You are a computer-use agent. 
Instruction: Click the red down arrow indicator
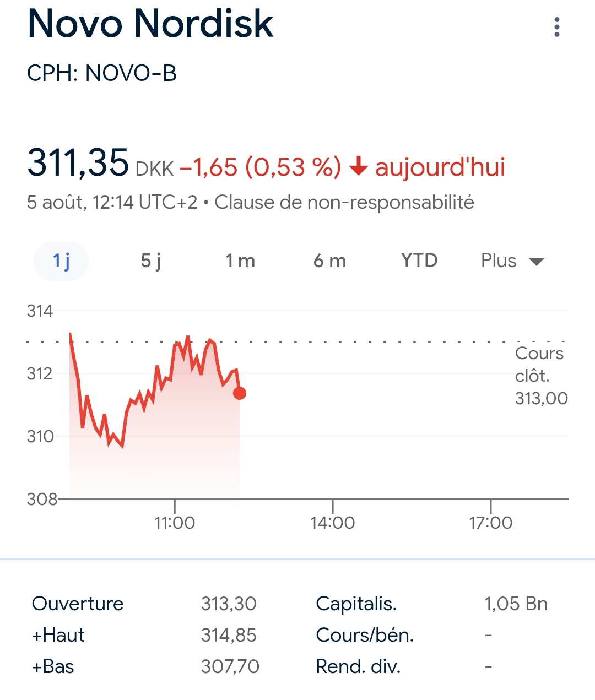click(359, 166)
